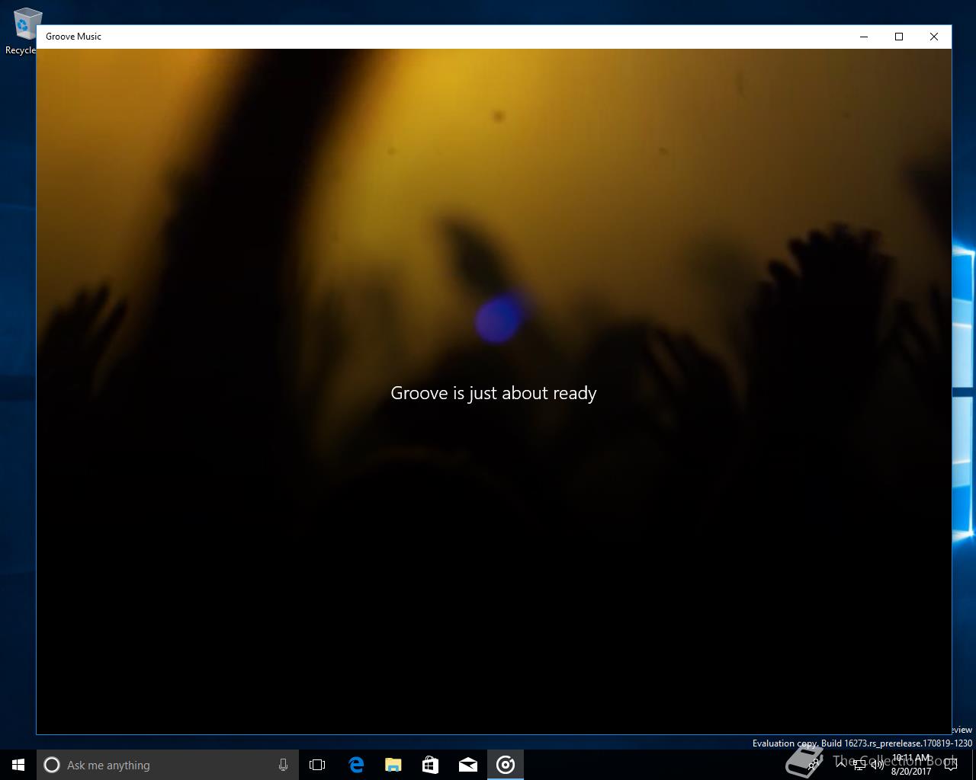The height and width of the screenshot is (780, 976).
Task: Click the taskbar clock showing 8/20/2017
Action: pyautogui.click(x=911, y=765)
